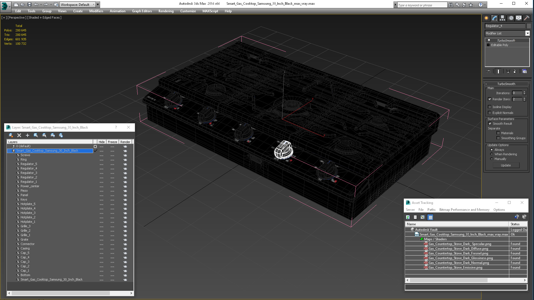Toggle Render Iters checkbox
534x300 pixels.
pos(489,99)
